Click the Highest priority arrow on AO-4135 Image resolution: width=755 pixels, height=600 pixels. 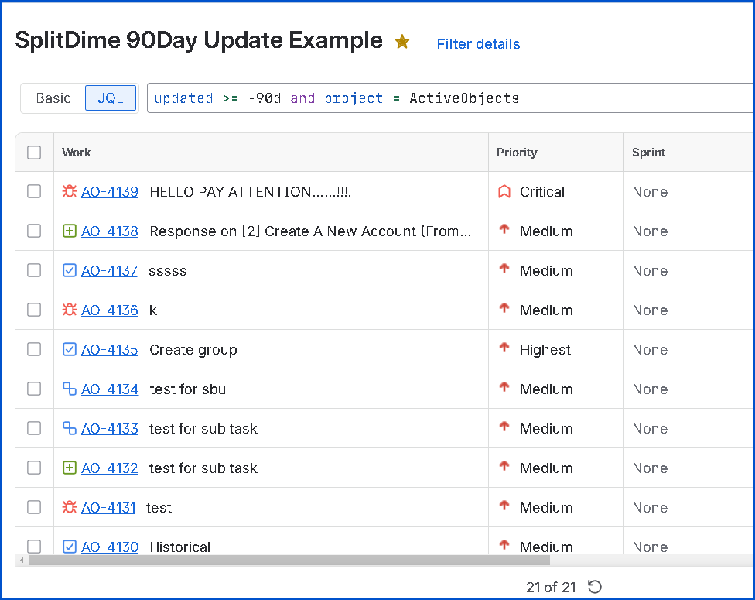pyautogui.click(x=504, y=349)
